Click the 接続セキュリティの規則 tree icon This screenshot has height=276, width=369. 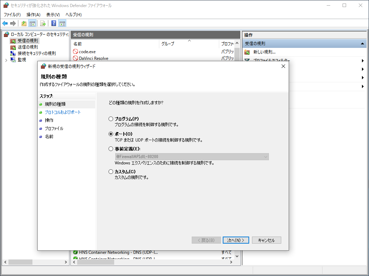click(x=13, y=54)
